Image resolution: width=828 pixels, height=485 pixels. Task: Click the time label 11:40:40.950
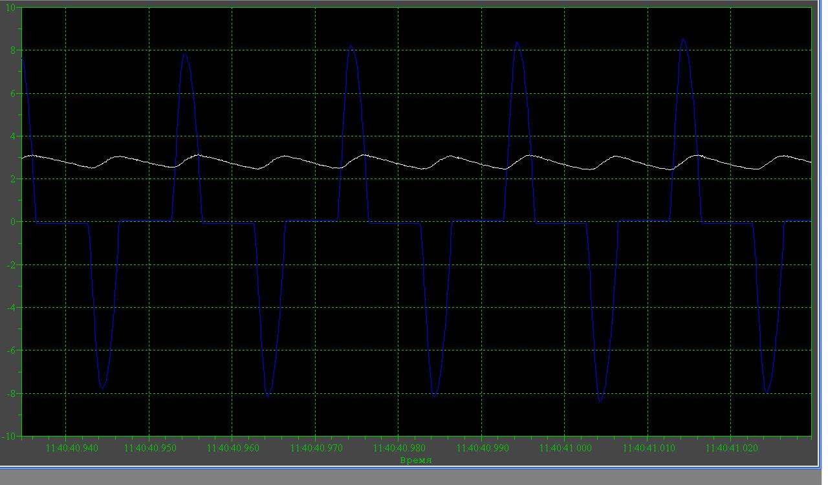click(x=149, y=447)
